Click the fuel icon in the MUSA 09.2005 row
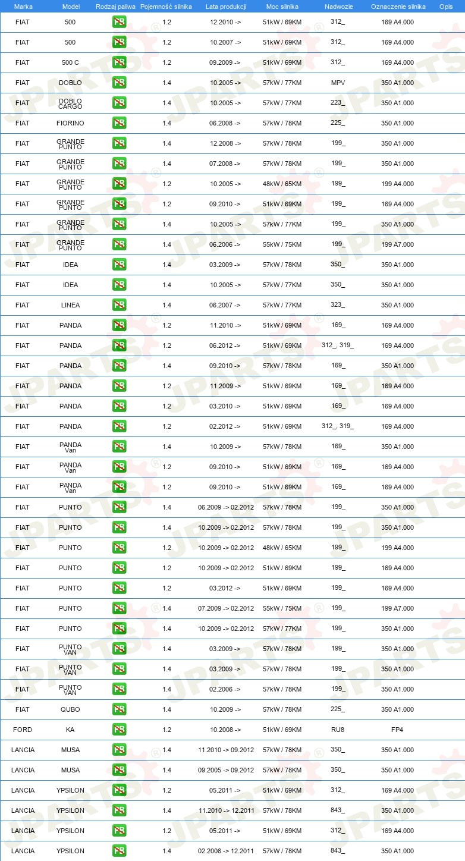The image size is (465, 861). (x=119, y=770)
